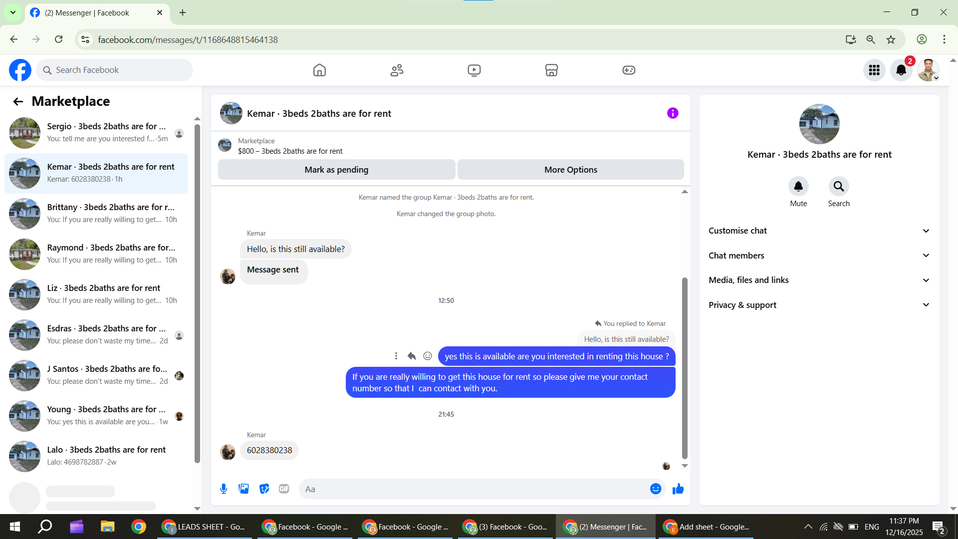
Task: Open the Chrome profile icon in toolbar
Action: click(922, 39)
